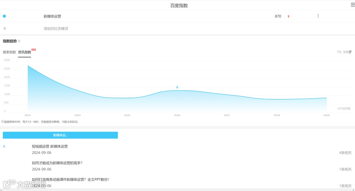Viewport: 355px width, 191px height.
Task: Click the help icon next to 指数趋势
Action: pos(19,41)
